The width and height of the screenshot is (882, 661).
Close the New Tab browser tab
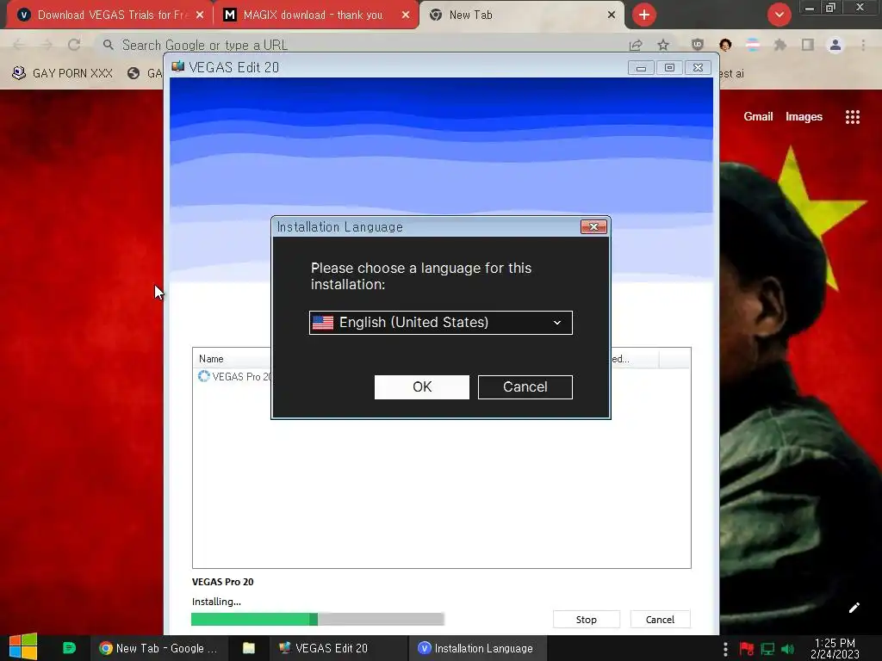click(x=612, y=15)
